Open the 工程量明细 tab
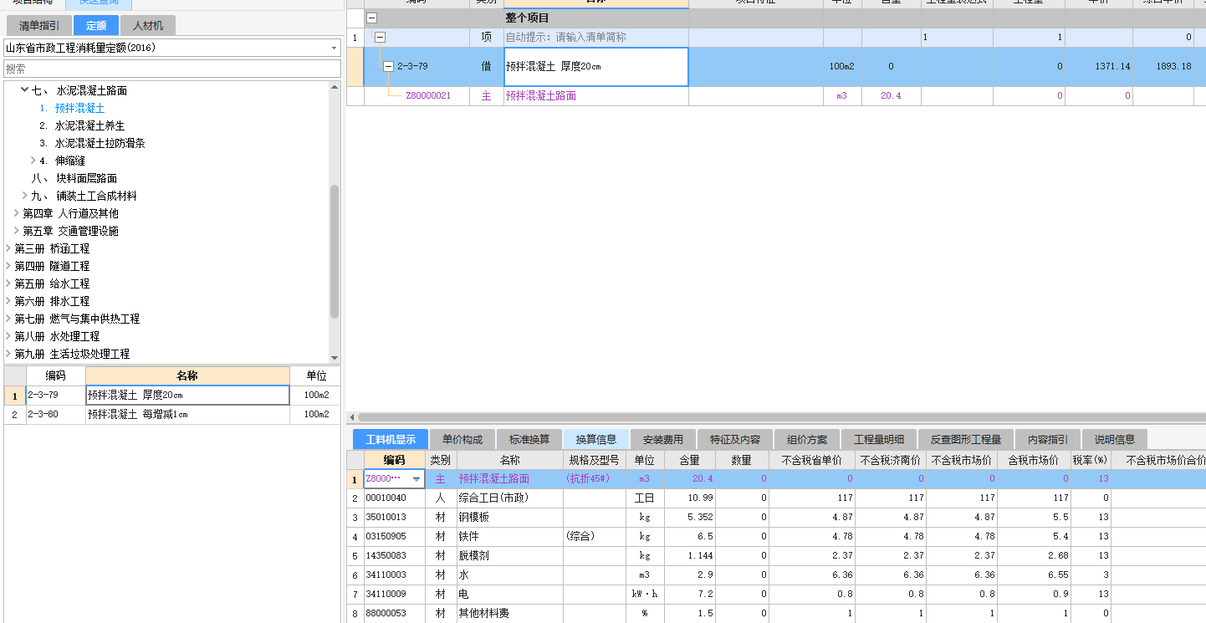 point(879,439)
